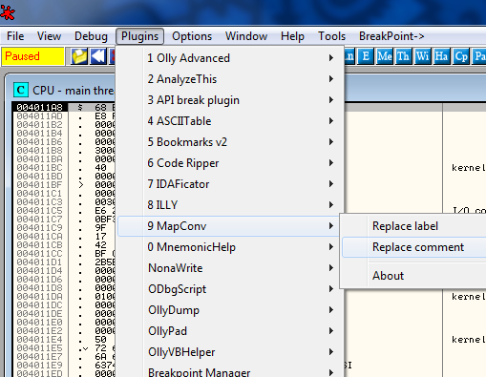Open Windows Wi toolbar button
Viewport: 486px width, 377px height.
[x=422, y=56]
